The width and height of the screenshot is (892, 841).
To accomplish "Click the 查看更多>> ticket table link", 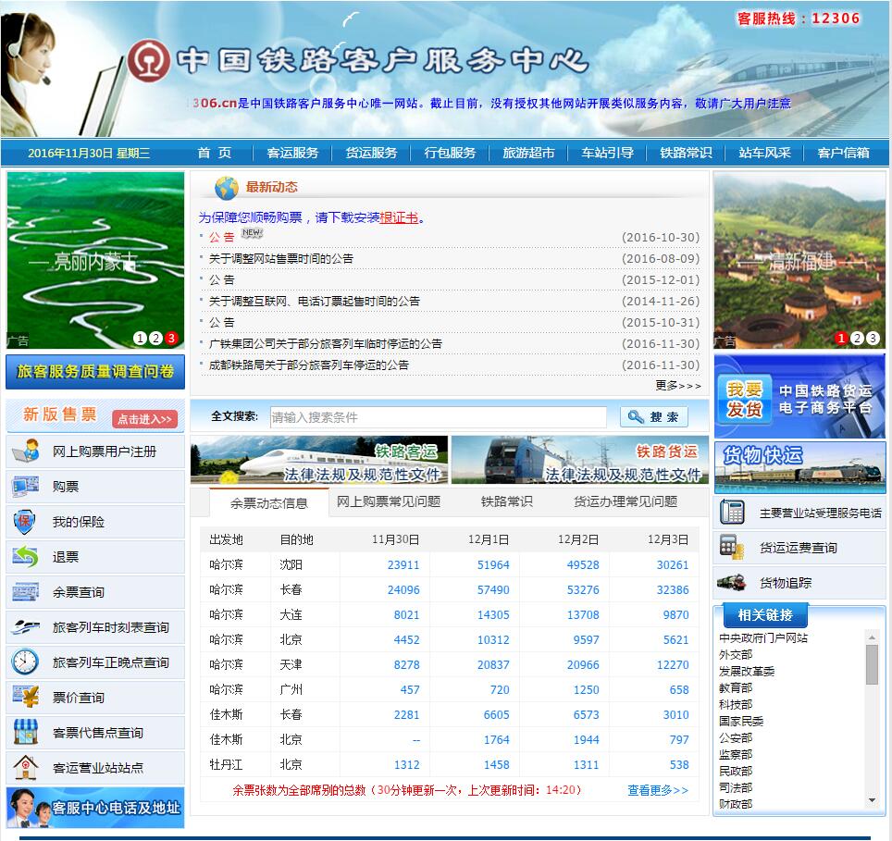I will [x=658, y=790].
